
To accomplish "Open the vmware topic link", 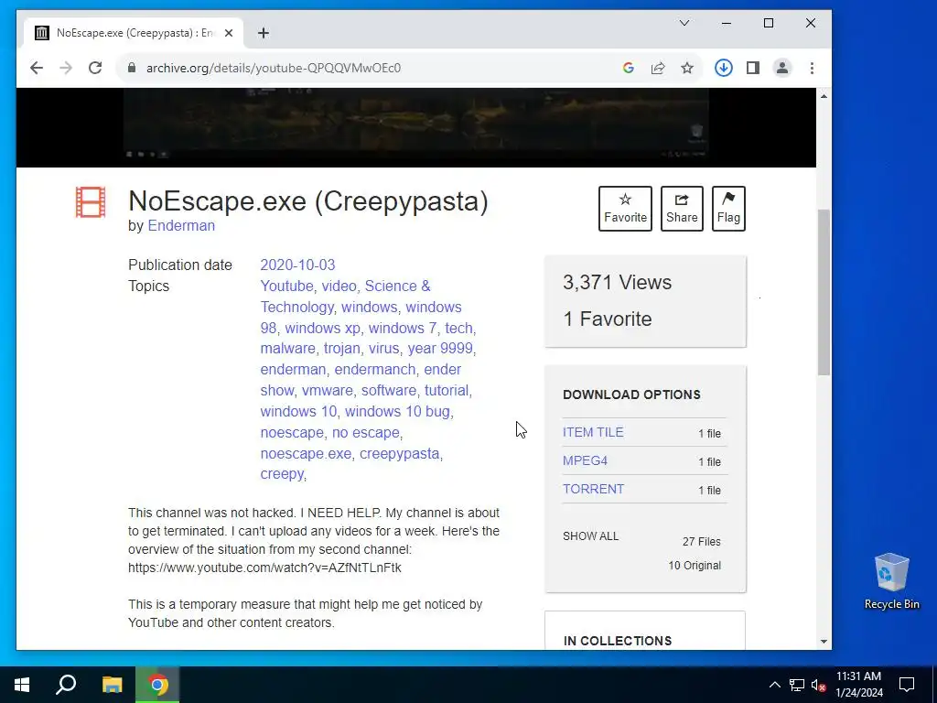I will (327, 390).
